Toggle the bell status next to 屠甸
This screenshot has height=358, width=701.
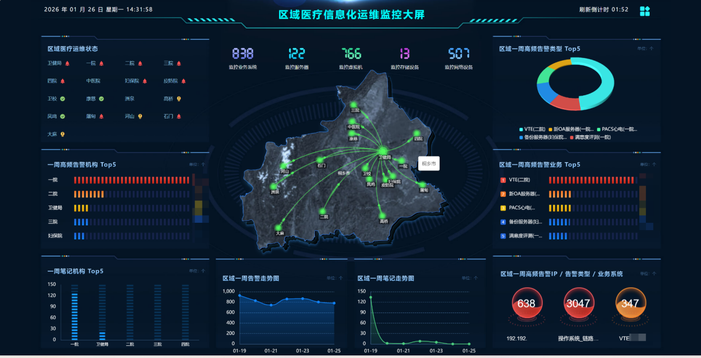pos(101,116)
